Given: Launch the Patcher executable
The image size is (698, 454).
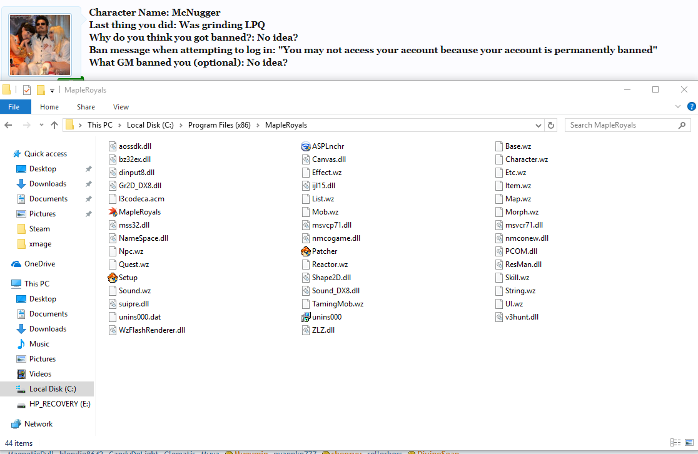Looking at the screenshot, I should click(319, 251).
